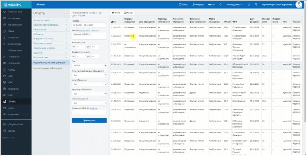
Task: Open the Медосмотры section
Action: 15,44
